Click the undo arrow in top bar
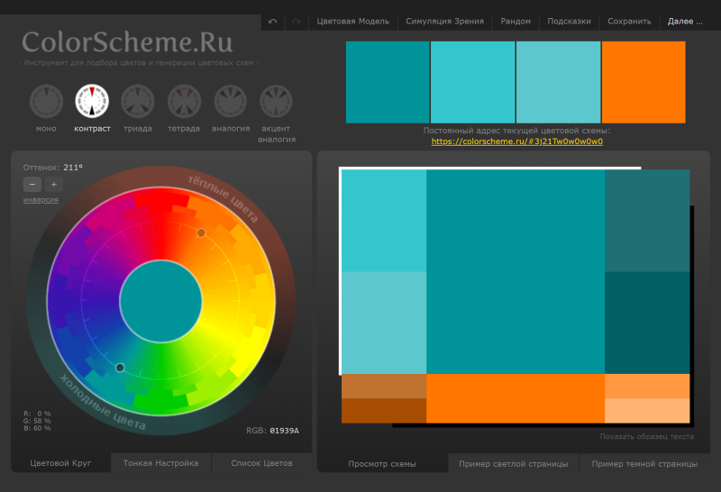 [x=273, y=21]
